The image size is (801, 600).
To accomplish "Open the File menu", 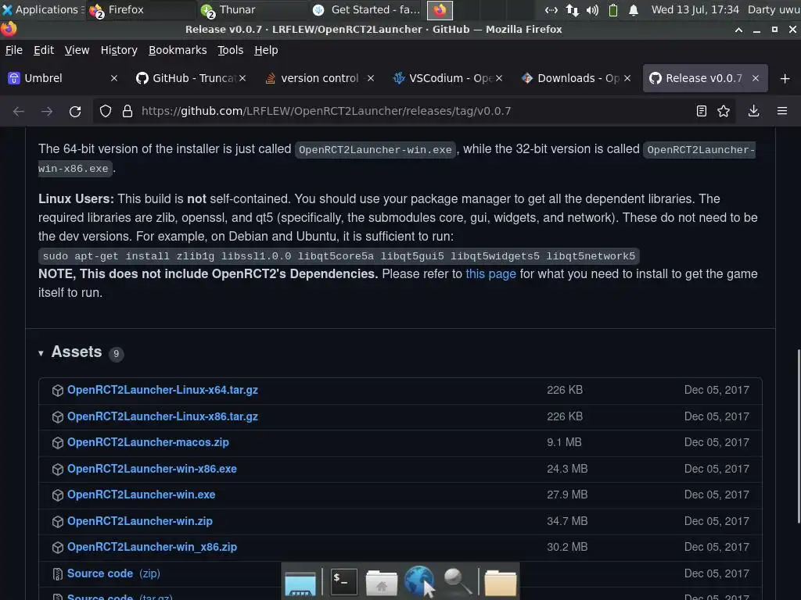I will (x=14, y=50).
